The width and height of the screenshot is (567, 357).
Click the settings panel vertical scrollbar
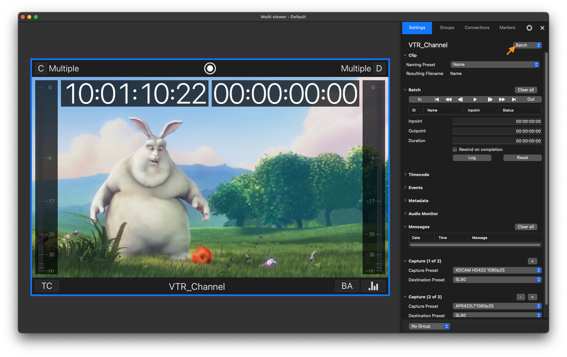tap(546, 178)
